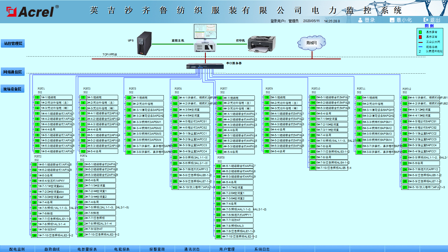Click the UPS tower device icon
This screenshot has height=252, width=448.
pyautogui.click(x=144, y=43)
